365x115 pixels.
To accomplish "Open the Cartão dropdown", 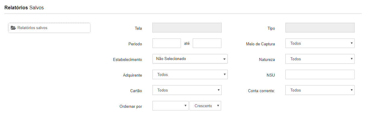I will [187, 90].
